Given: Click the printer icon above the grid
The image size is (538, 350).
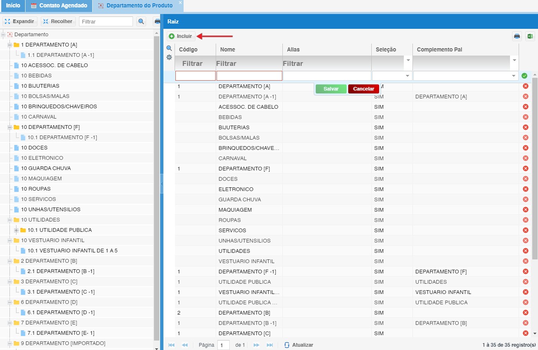Looking at the screenshot, I should pos(517,36).
